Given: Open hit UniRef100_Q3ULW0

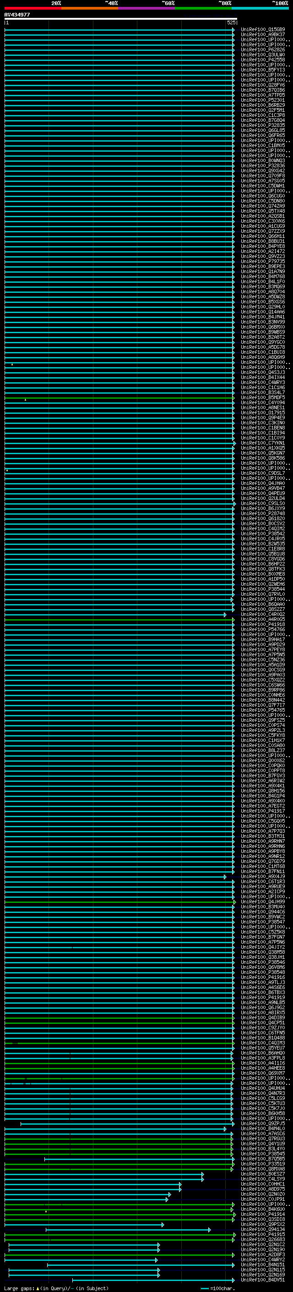Looking at the screenshot, I should [263, 55].
